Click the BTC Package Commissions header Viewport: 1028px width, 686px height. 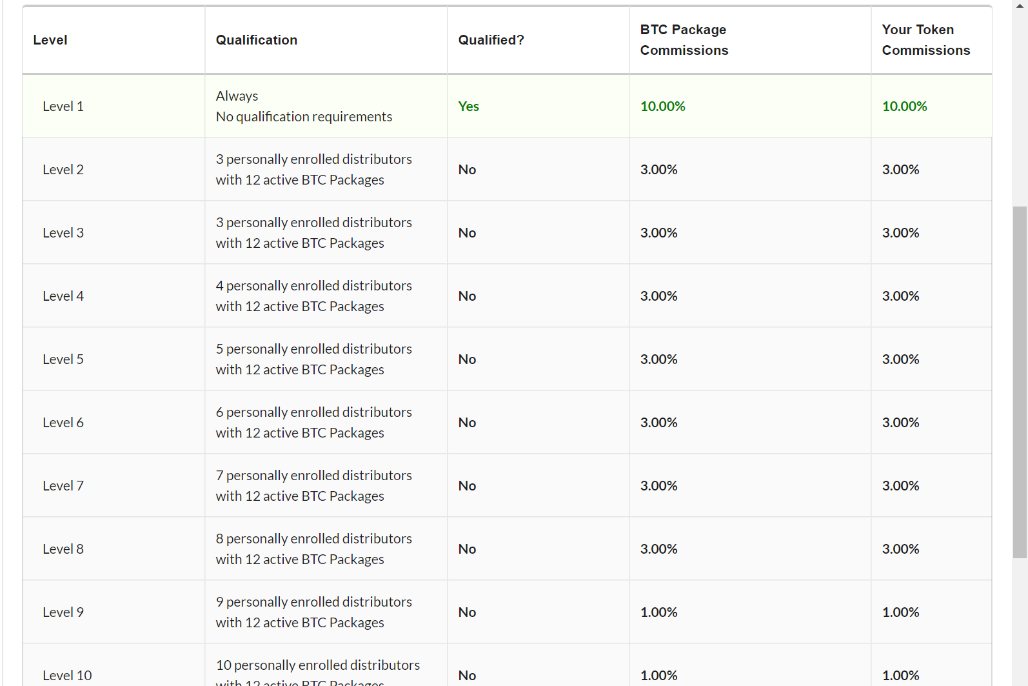[x=684, y=40]
